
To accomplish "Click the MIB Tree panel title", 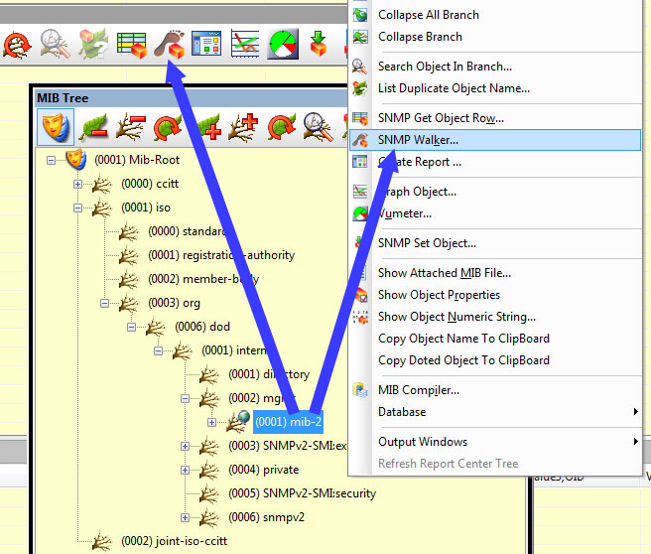I will pos(63,98).
